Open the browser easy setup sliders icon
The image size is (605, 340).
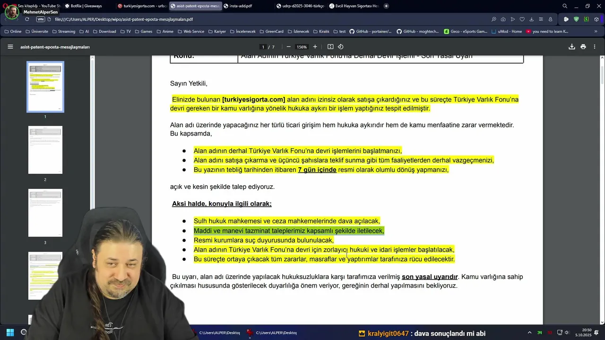coord(541,19)
